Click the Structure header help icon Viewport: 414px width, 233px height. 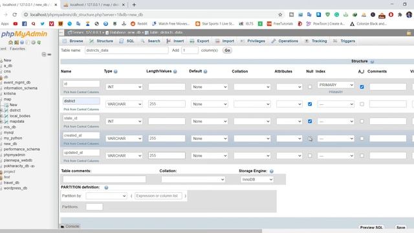click(x=372, y=61)
